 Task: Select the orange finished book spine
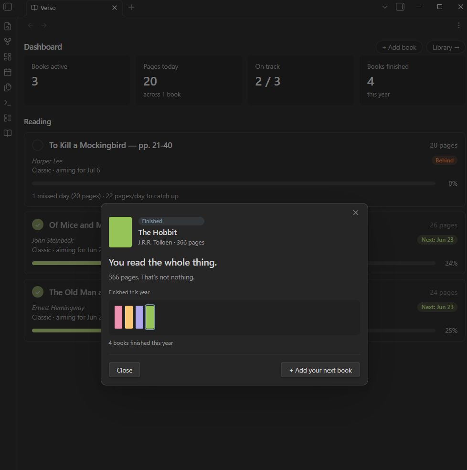(x=129, y=317)
